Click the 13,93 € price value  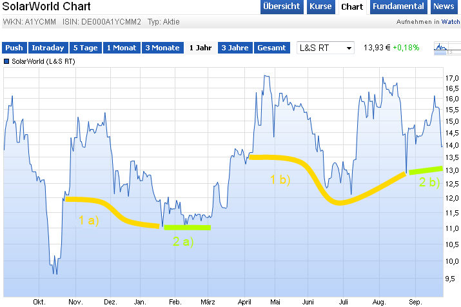(377, 48)
